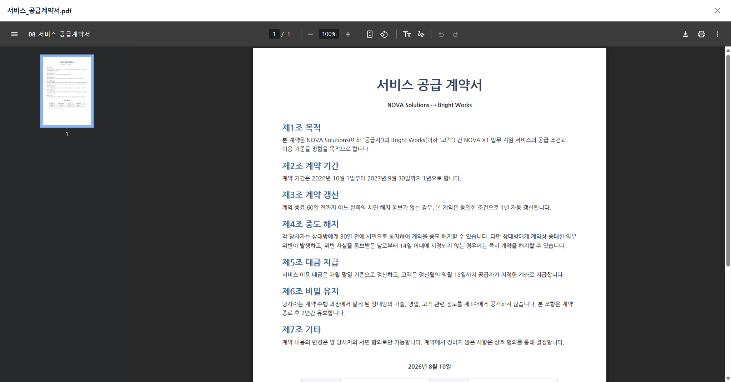Click the fit to page icon
Image resolution: width=731 pixels, height=382 pixels.
(x=370, y=34)
